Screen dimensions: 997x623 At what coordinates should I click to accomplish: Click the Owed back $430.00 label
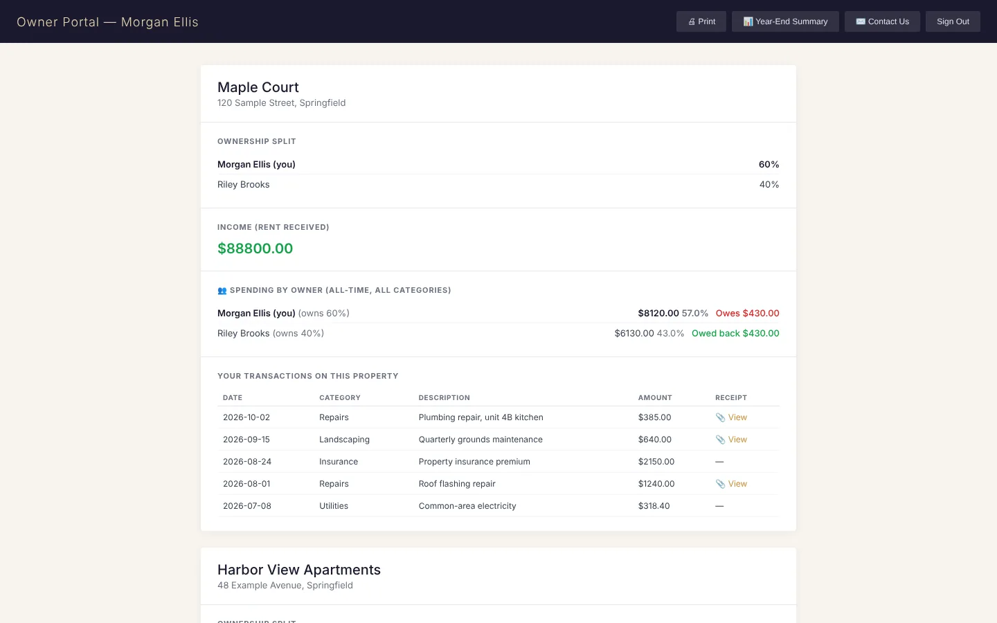[x=735, y=334]
